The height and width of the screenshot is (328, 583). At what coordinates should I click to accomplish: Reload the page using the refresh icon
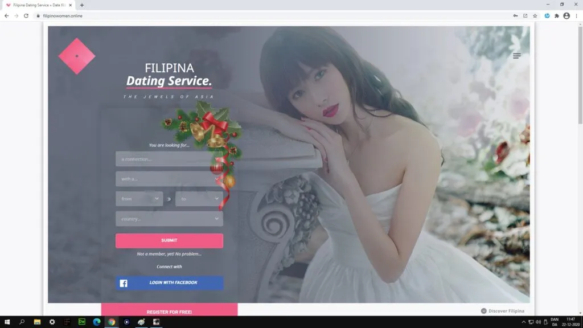[26, 16]
